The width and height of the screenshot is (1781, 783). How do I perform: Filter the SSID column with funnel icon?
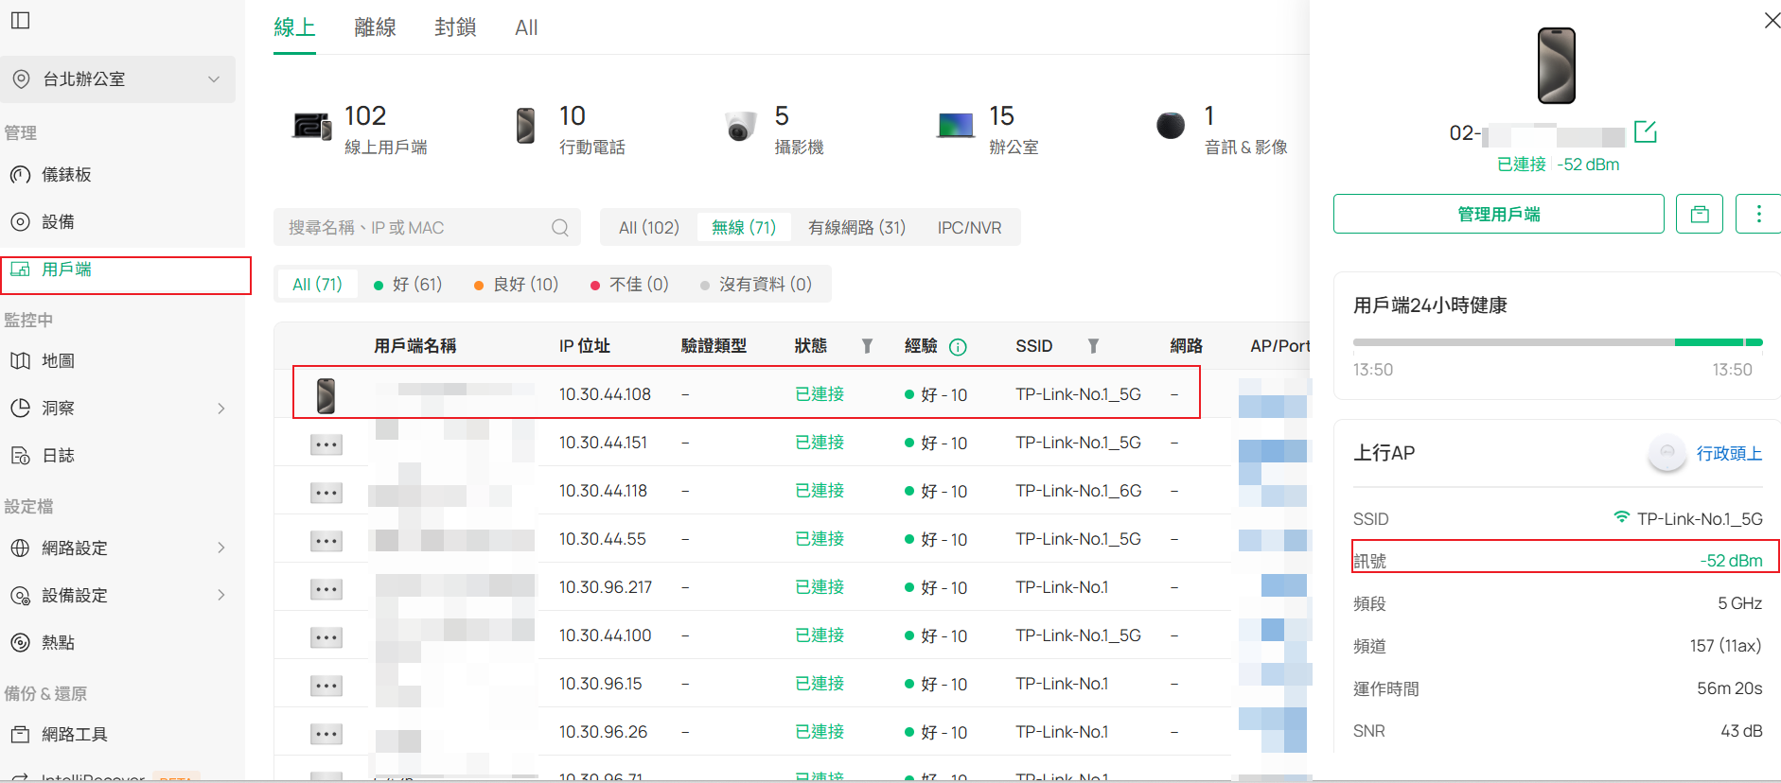coord(1093,346)
